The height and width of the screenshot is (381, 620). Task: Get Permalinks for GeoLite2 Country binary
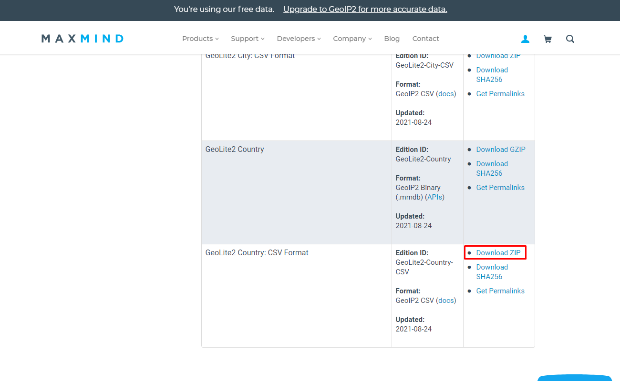(x=500, y=188)
